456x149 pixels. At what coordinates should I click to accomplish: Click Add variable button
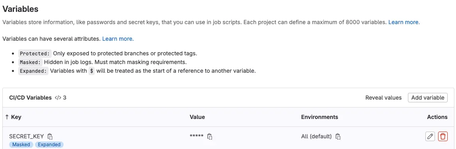point(427,98)
